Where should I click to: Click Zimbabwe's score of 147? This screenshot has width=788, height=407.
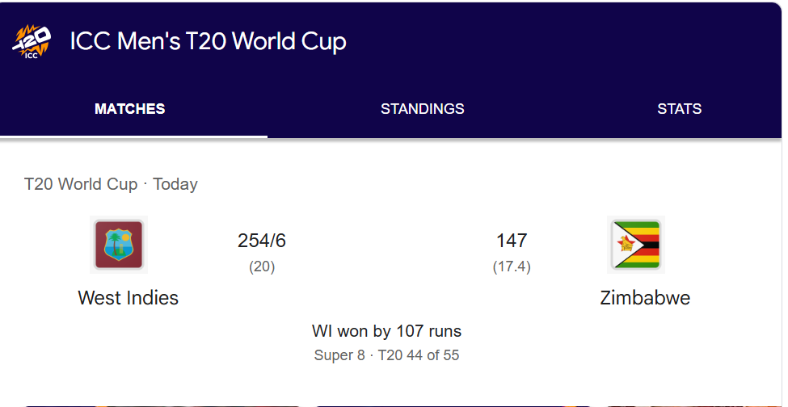tap(512, 241)
